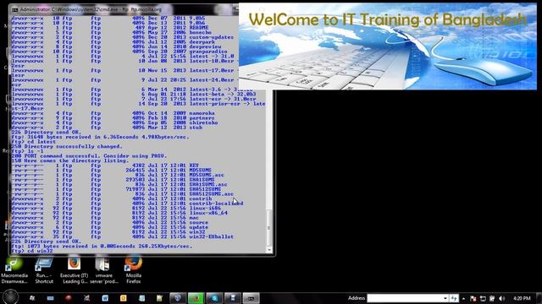The height and width of the screenshot is (304, 542).
Task: Click into the taskbar Address input field
Action: point(405,298)
